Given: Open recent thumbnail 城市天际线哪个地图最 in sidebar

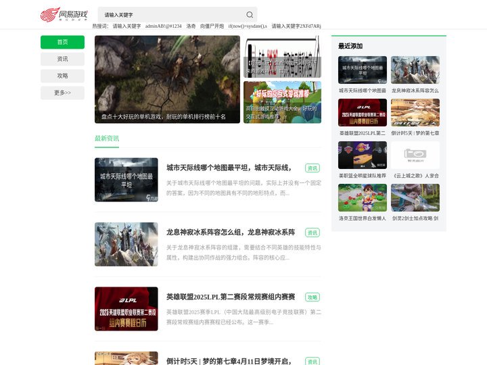Looking at the screenshot, I should coord(363,70).
